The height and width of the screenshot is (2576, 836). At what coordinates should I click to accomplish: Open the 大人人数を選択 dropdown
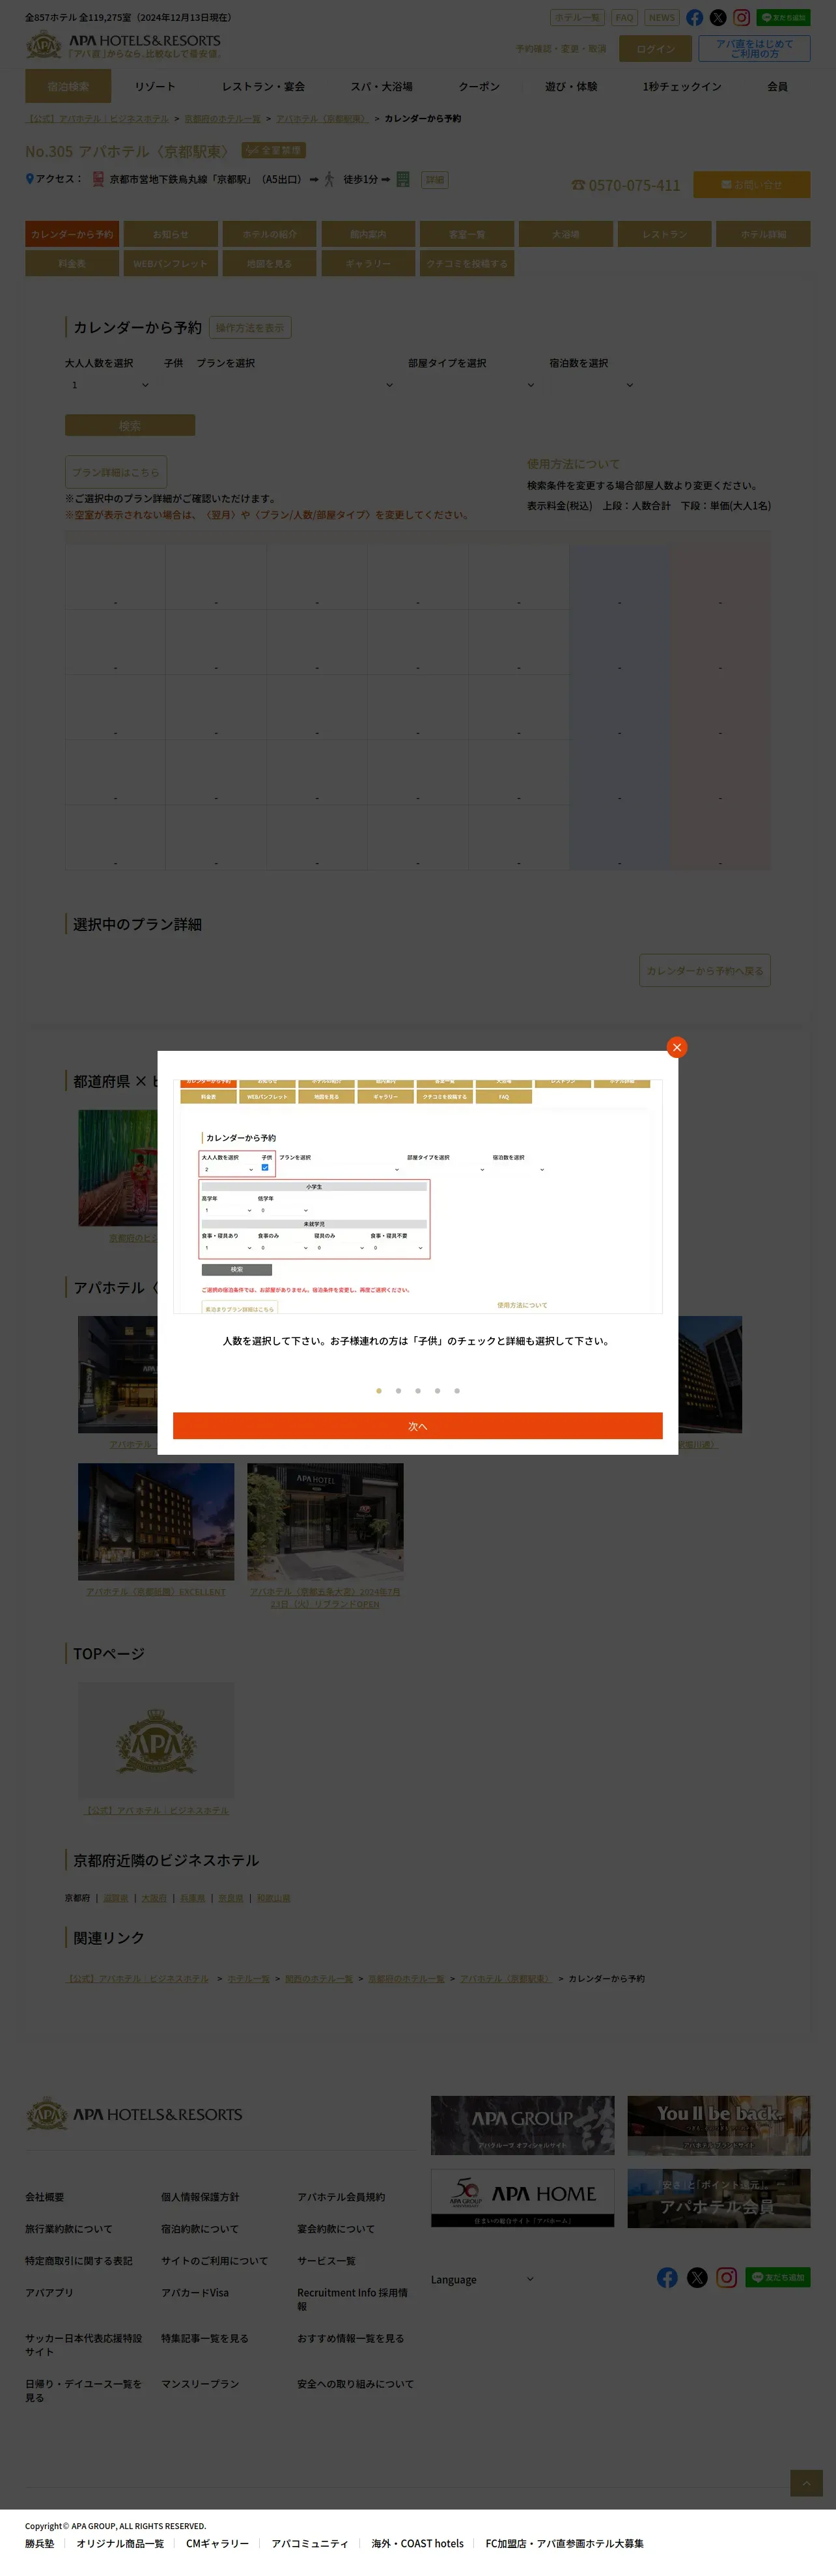(x=109, y=385)
